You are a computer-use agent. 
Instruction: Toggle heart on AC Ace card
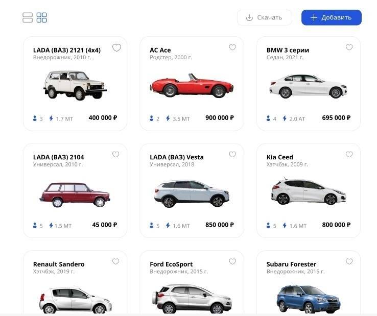coord(232,47)
